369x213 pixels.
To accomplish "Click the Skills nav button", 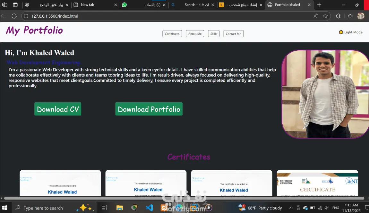I will 214,34.
